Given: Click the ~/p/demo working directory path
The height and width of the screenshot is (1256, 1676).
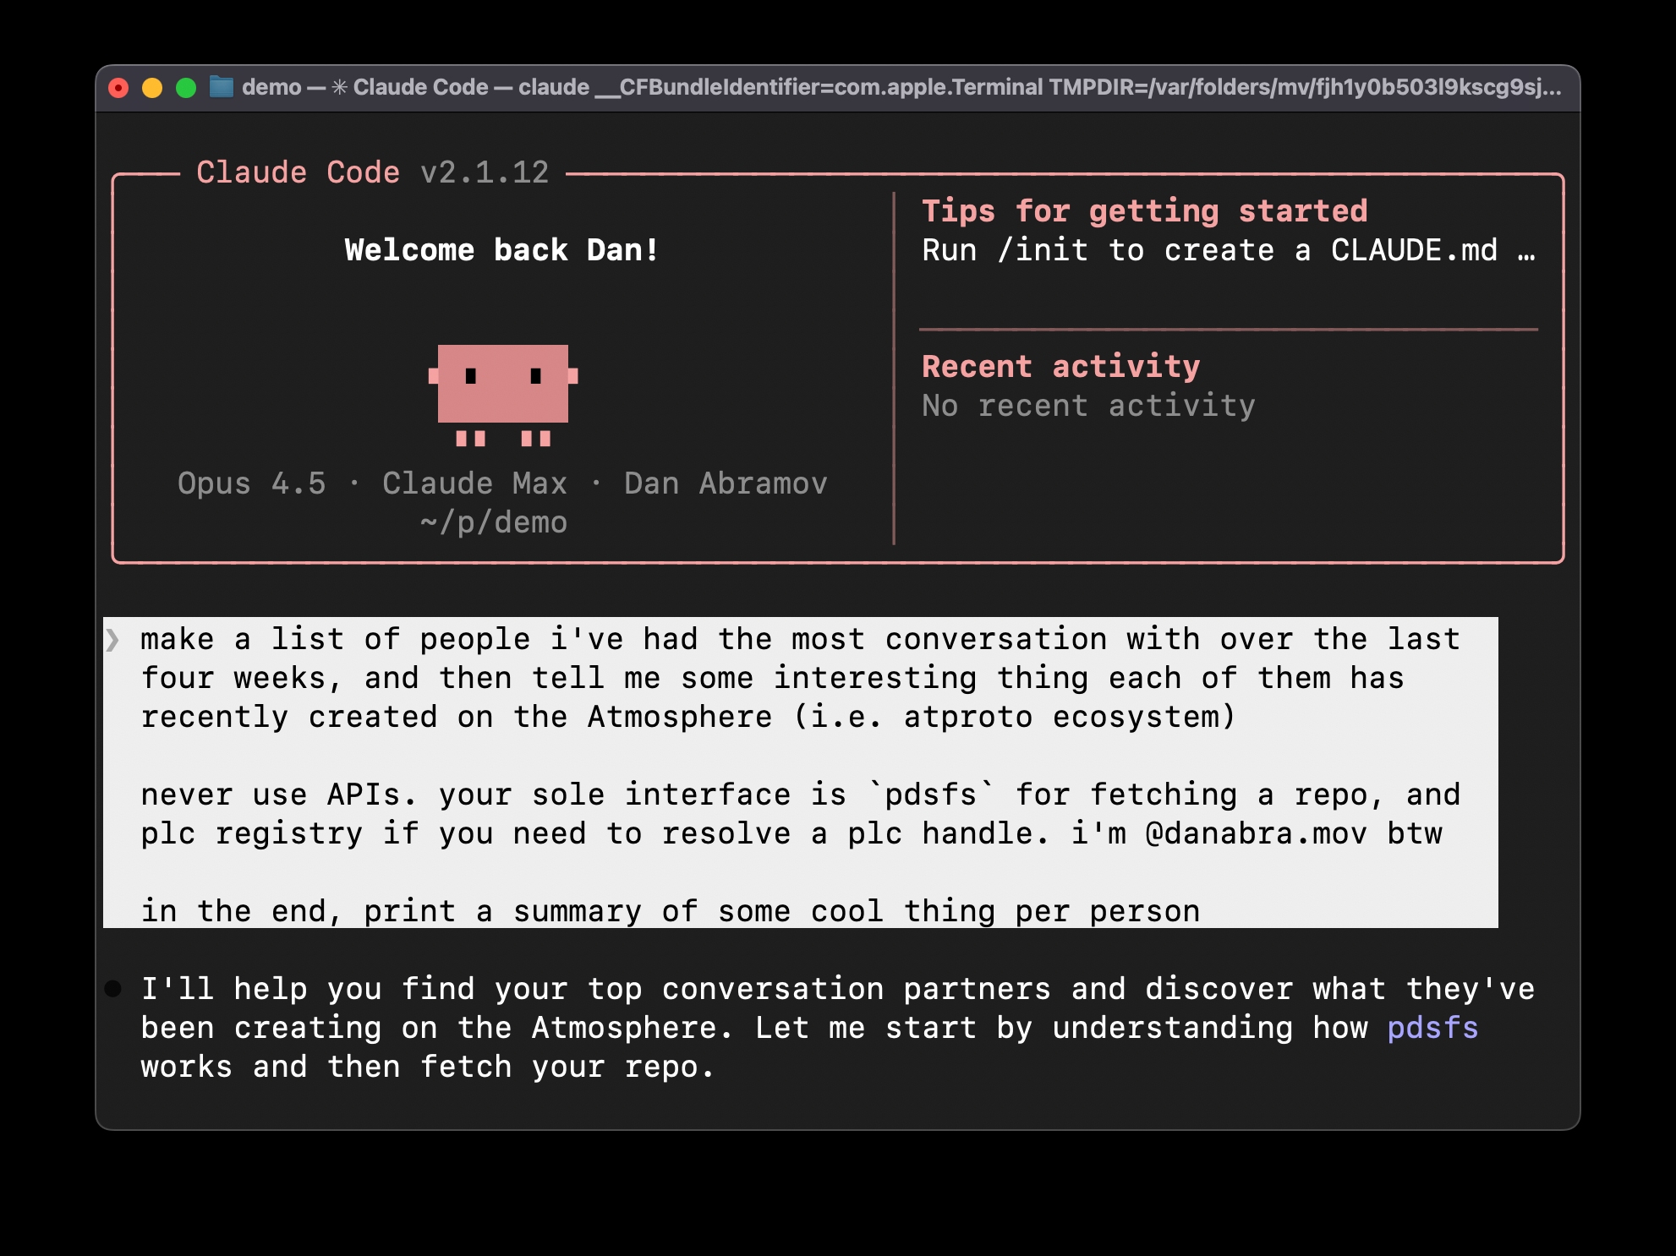Looking at the screenshot, I should coord(494,522).
